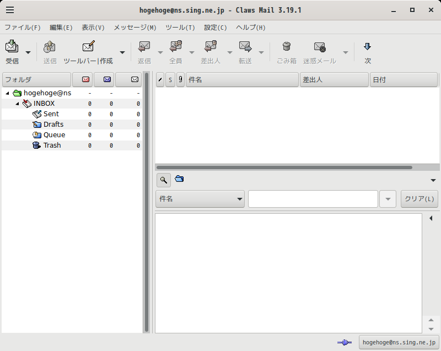
Task: Click the フォルダ column header
Action: point(36,79)
